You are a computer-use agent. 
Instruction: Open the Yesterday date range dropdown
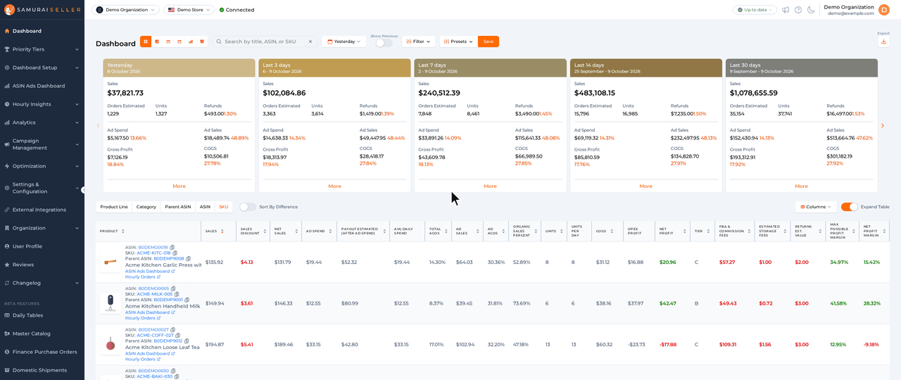[344, 42]
